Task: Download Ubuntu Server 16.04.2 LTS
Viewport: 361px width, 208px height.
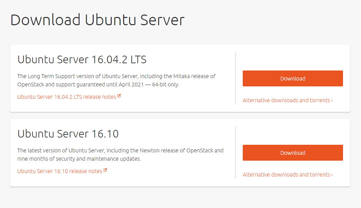Action: [x=293, y=78]
